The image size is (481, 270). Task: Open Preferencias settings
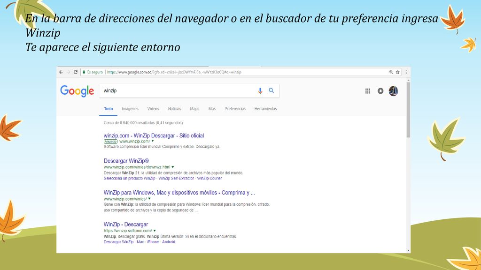[235, 109]
